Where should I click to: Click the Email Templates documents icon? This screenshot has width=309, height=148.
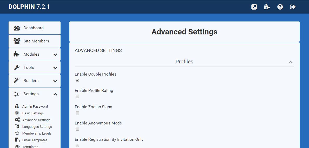[17, 140]
